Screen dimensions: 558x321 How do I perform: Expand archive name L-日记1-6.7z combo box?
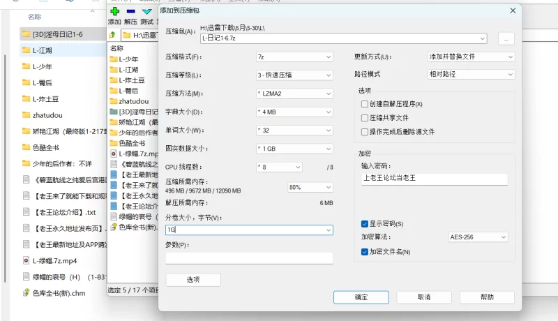[483, 38]
